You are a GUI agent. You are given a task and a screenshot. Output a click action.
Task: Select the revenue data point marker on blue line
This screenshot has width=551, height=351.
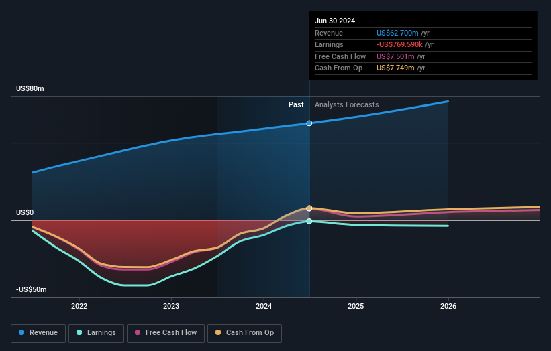[x=309, y=123]
